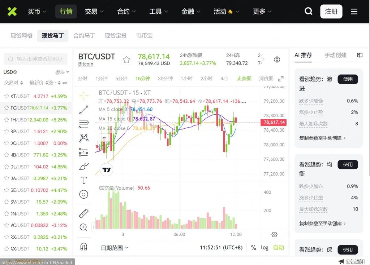Open chart settings gear icon
The height and width of the screenshot is (265, 370).
point(277,60)
